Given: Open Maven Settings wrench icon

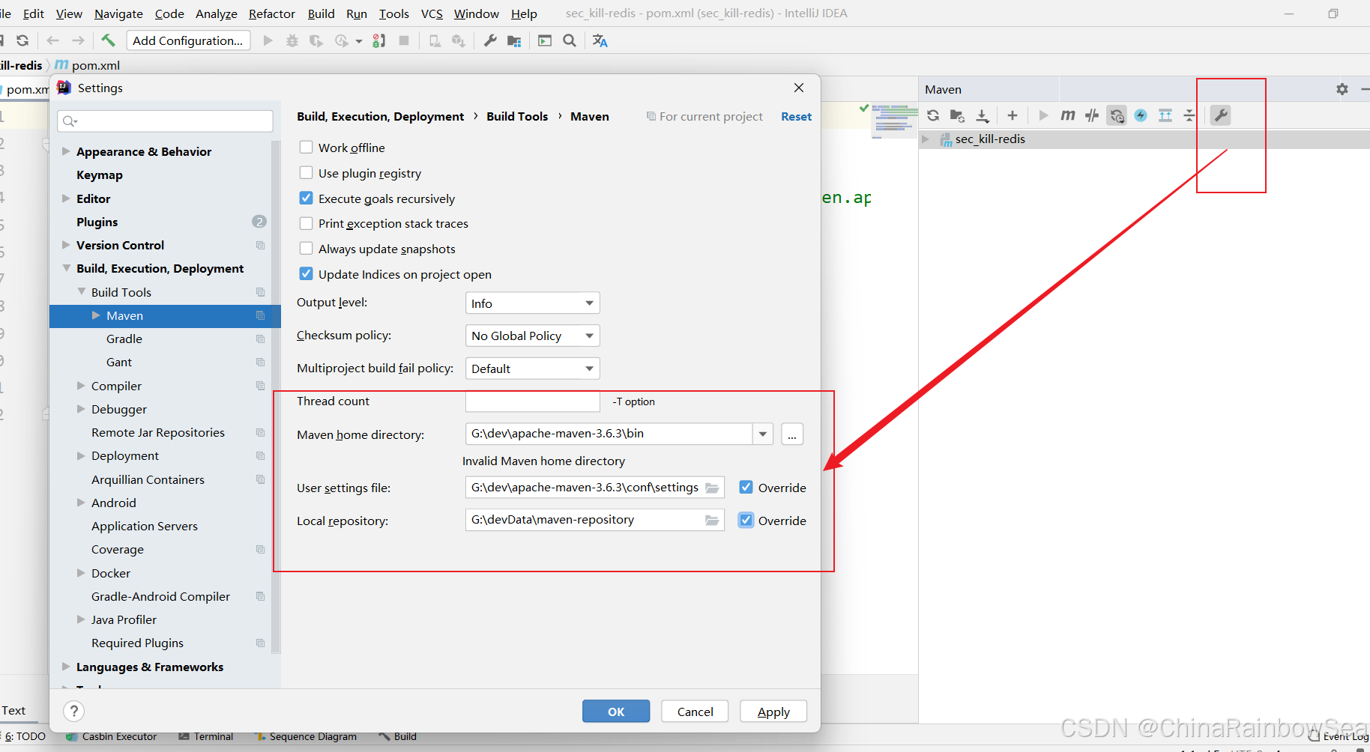Looking at the screenshot, I should pos(1221,115).
